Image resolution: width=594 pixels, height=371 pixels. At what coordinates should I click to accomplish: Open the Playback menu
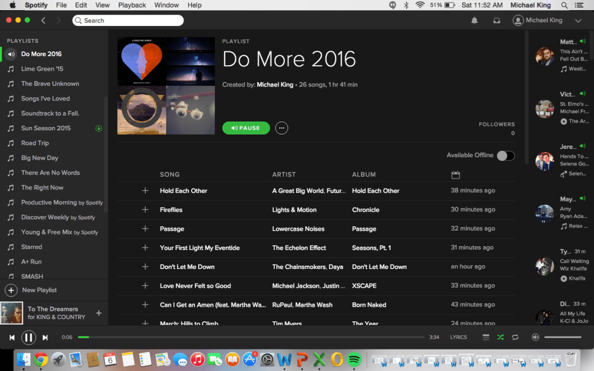click(x=132, y=5)
